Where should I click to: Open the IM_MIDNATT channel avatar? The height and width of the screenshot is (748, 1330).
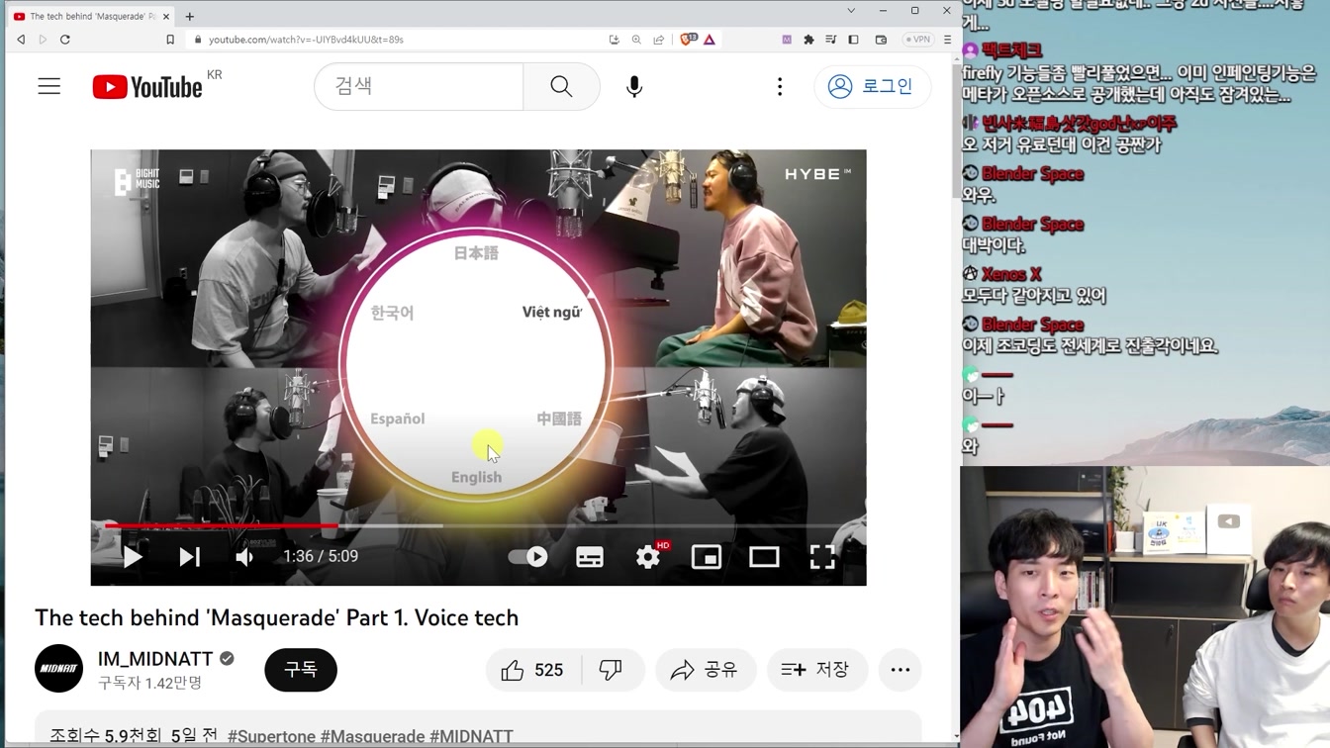(58, 669)
